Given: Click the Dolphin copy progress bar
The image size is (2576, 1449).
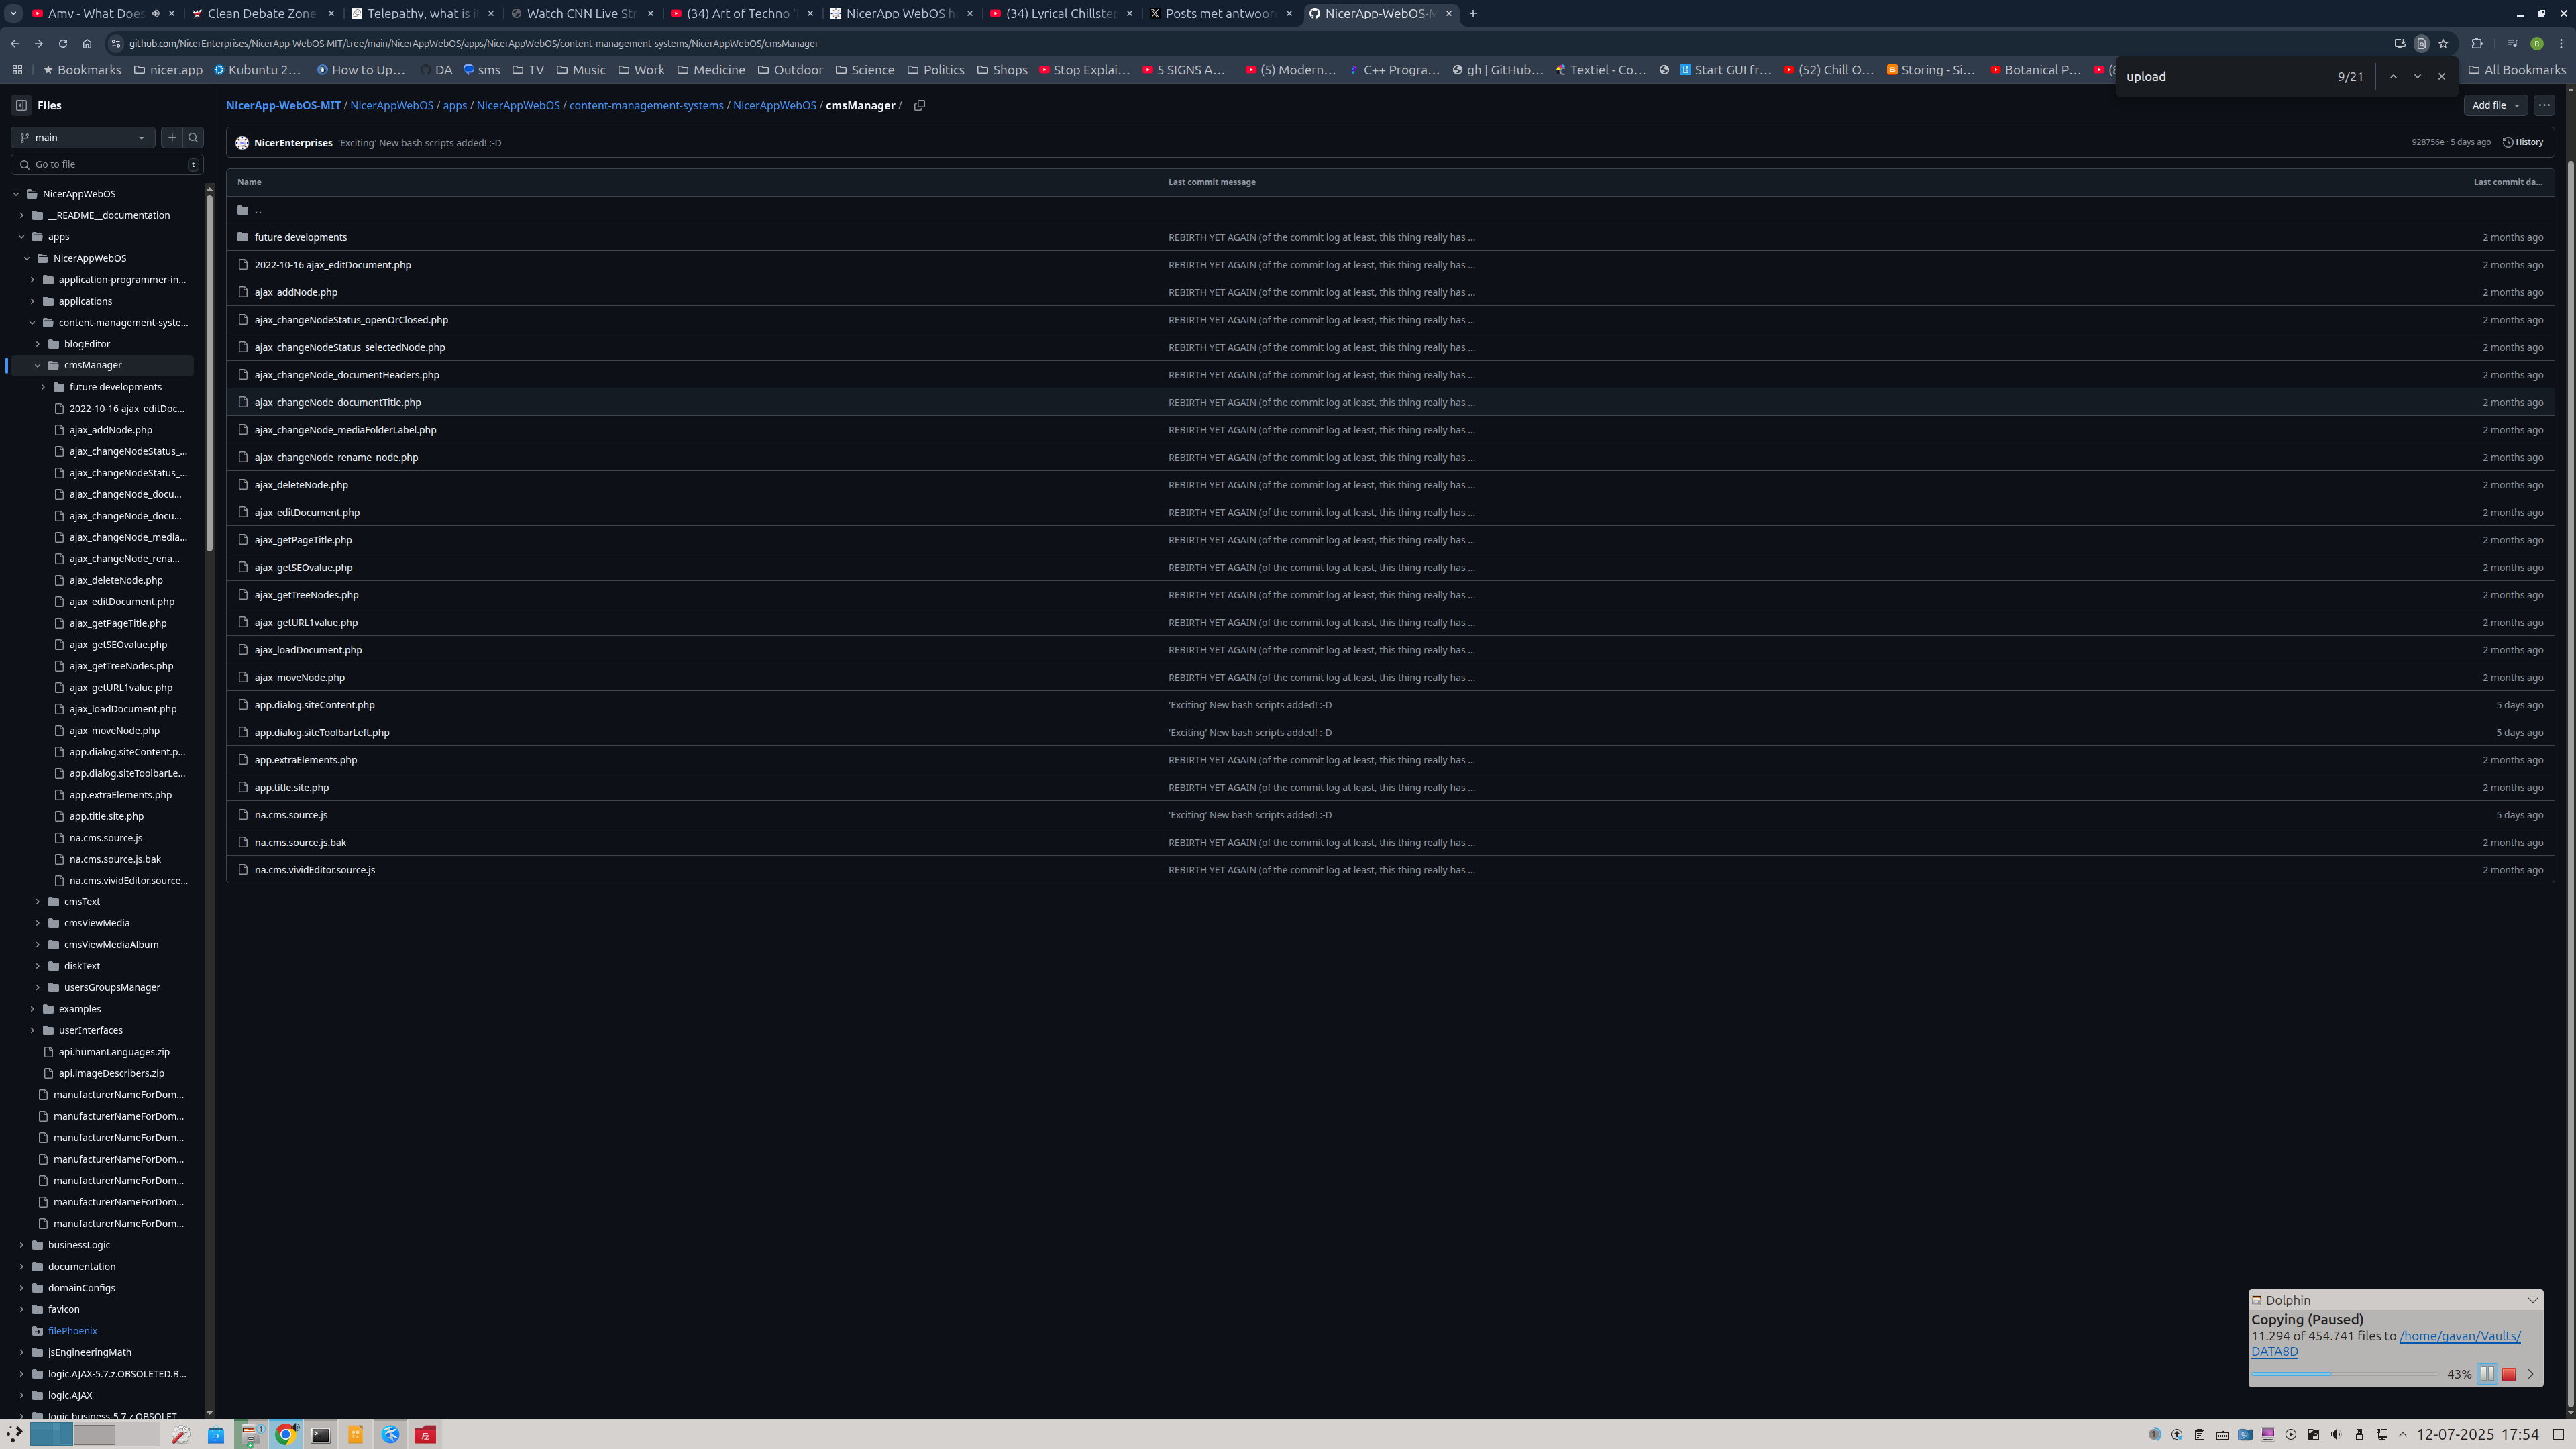Looking at the screenshot, I should [2345, 1374].
